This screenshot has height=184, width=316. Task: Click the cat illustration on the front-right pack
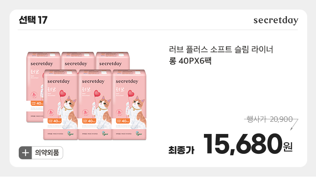click(x=138, y=112)
